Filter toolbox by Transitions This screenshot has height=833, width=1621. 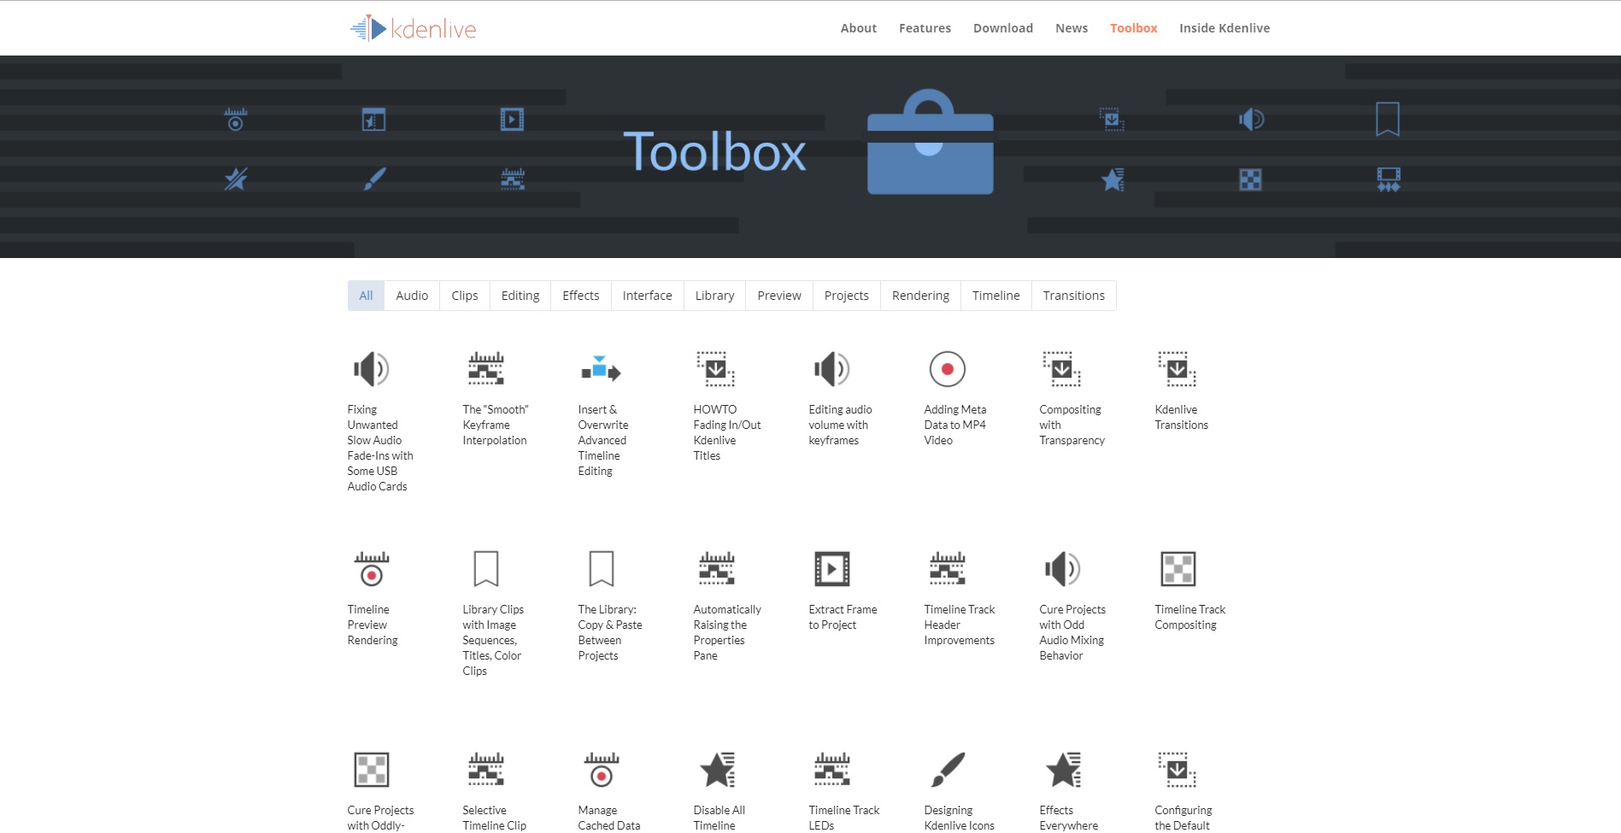pyautogui.click(x=1074, y=296)
